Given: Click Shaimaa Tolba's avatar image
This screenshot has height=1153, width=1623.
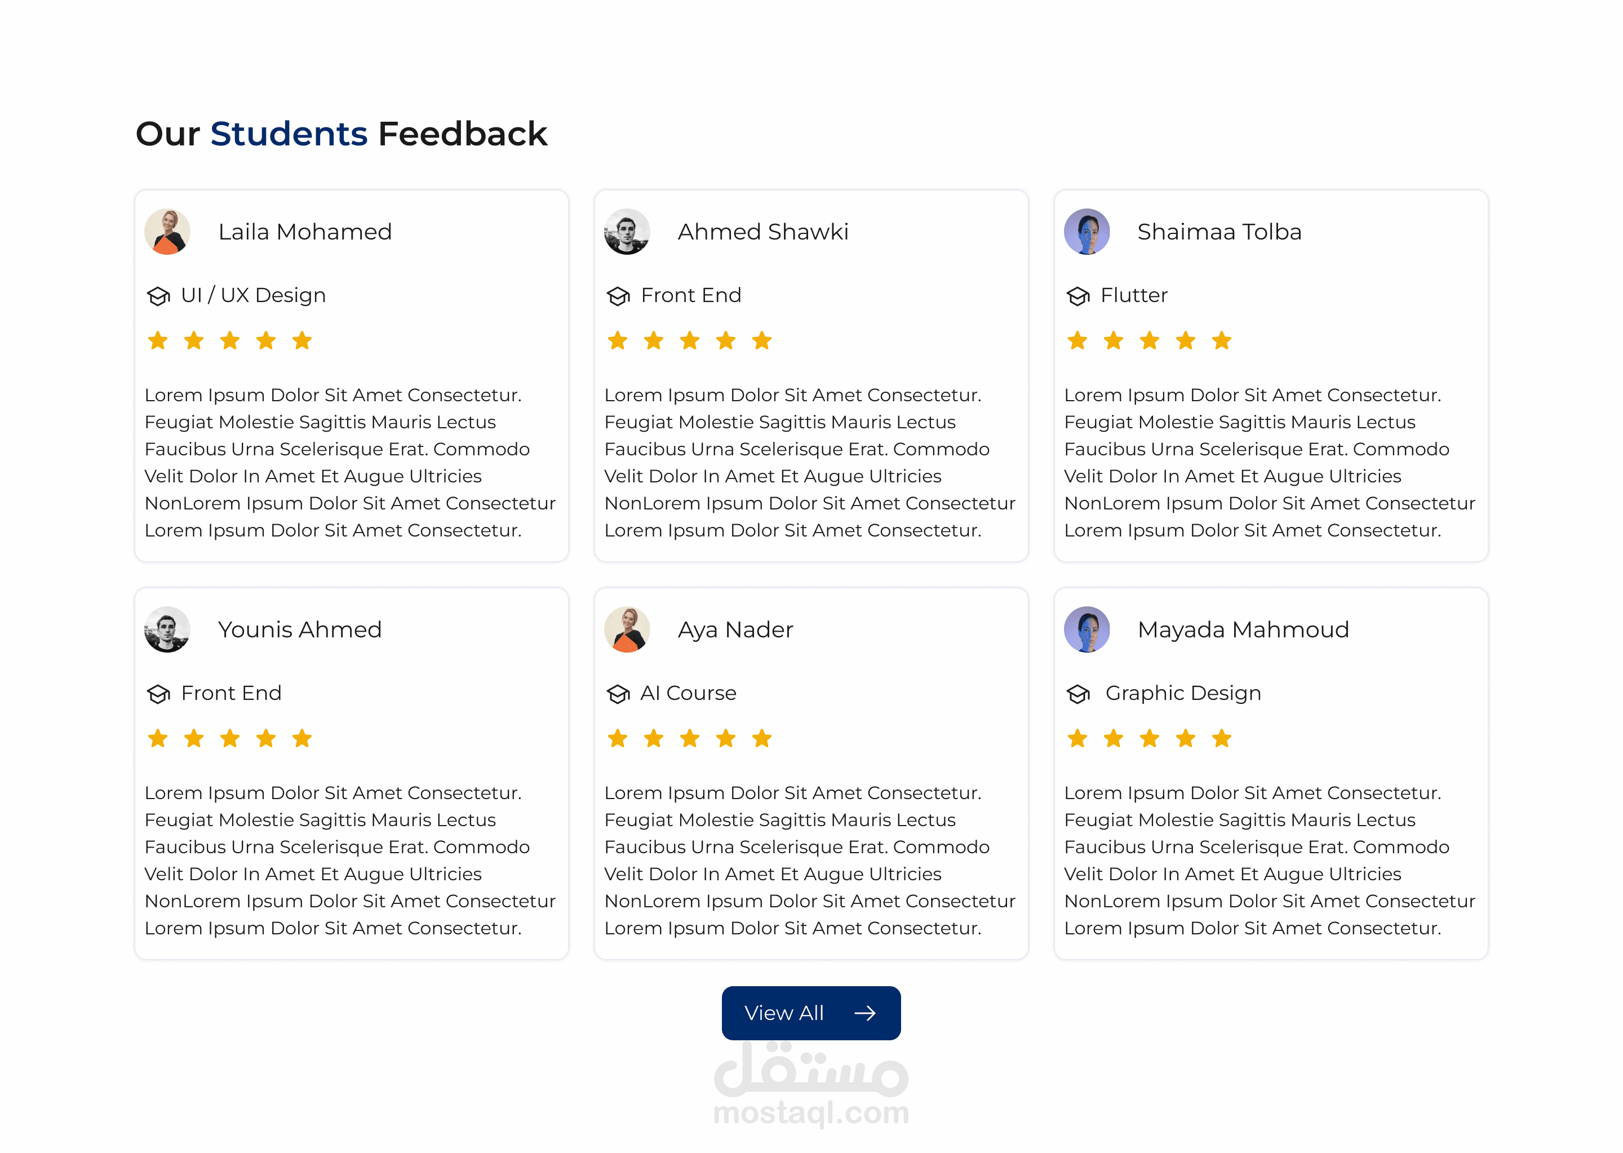Looking at the screenshot, I should (x=1087, y=232).
